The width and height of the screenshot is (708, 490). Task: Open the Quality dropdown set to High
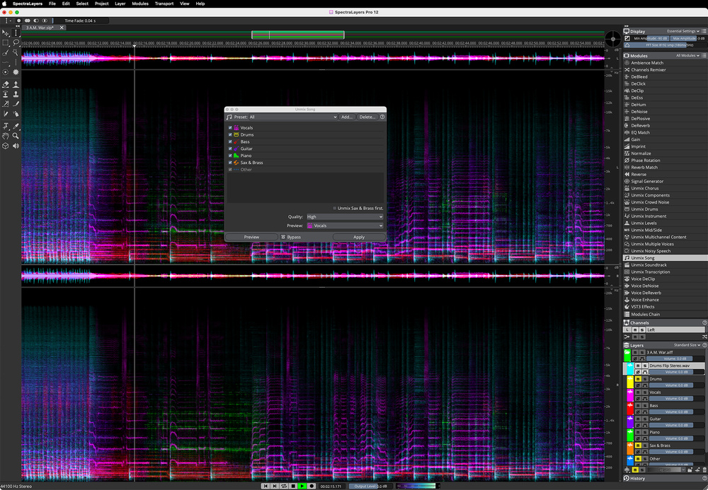click(344, 217)
